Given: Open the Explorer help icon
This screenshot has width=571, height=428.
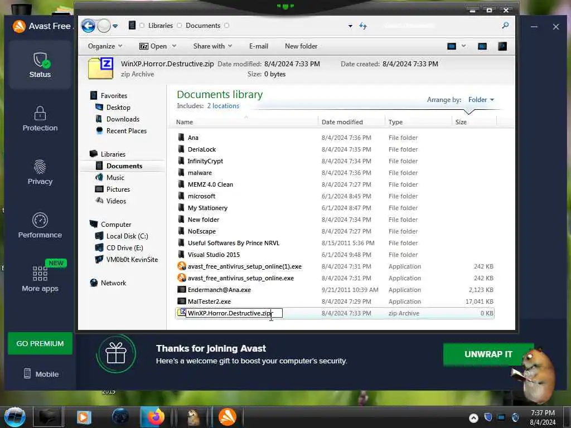Looking at the screenshot, I should pos(502,46).
